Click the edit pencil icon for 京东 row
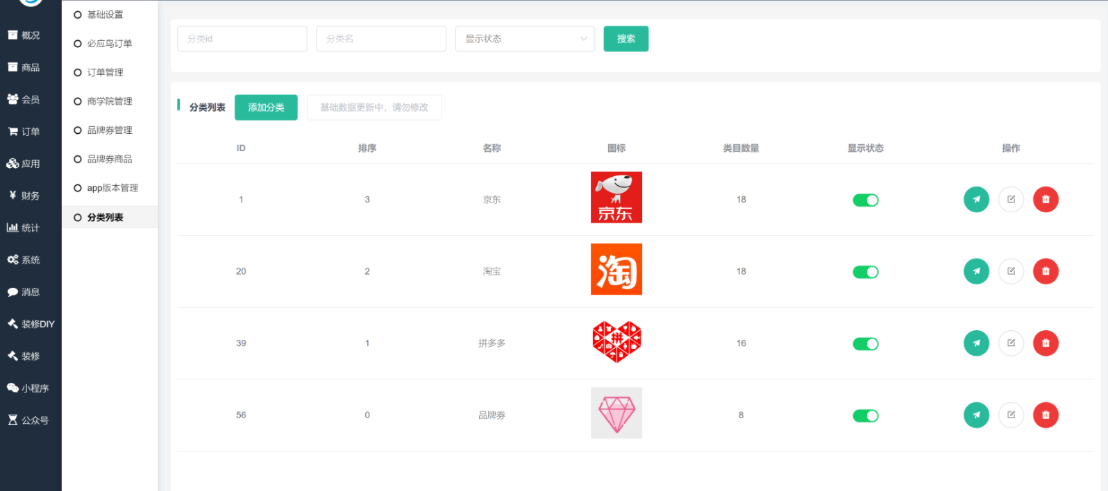 coord(1011,200)
